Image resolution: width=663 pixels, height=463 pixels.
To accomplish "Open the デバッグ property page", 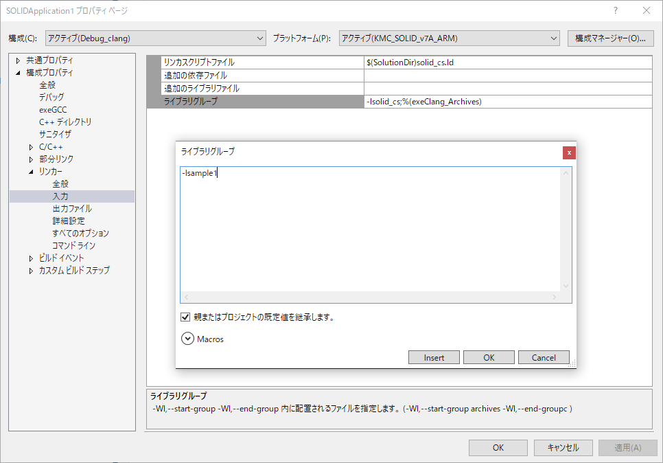I will (x=51, y=98).
